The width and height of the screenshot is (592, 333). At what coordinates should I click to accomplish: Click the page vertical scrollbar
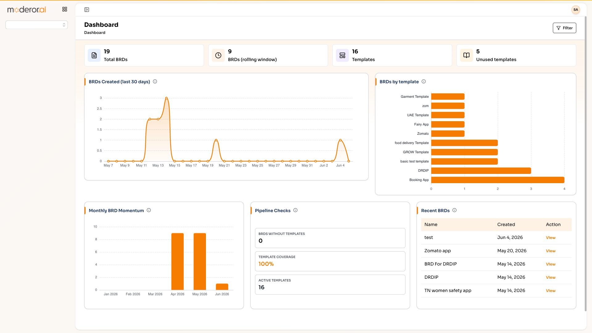(586, 163)
